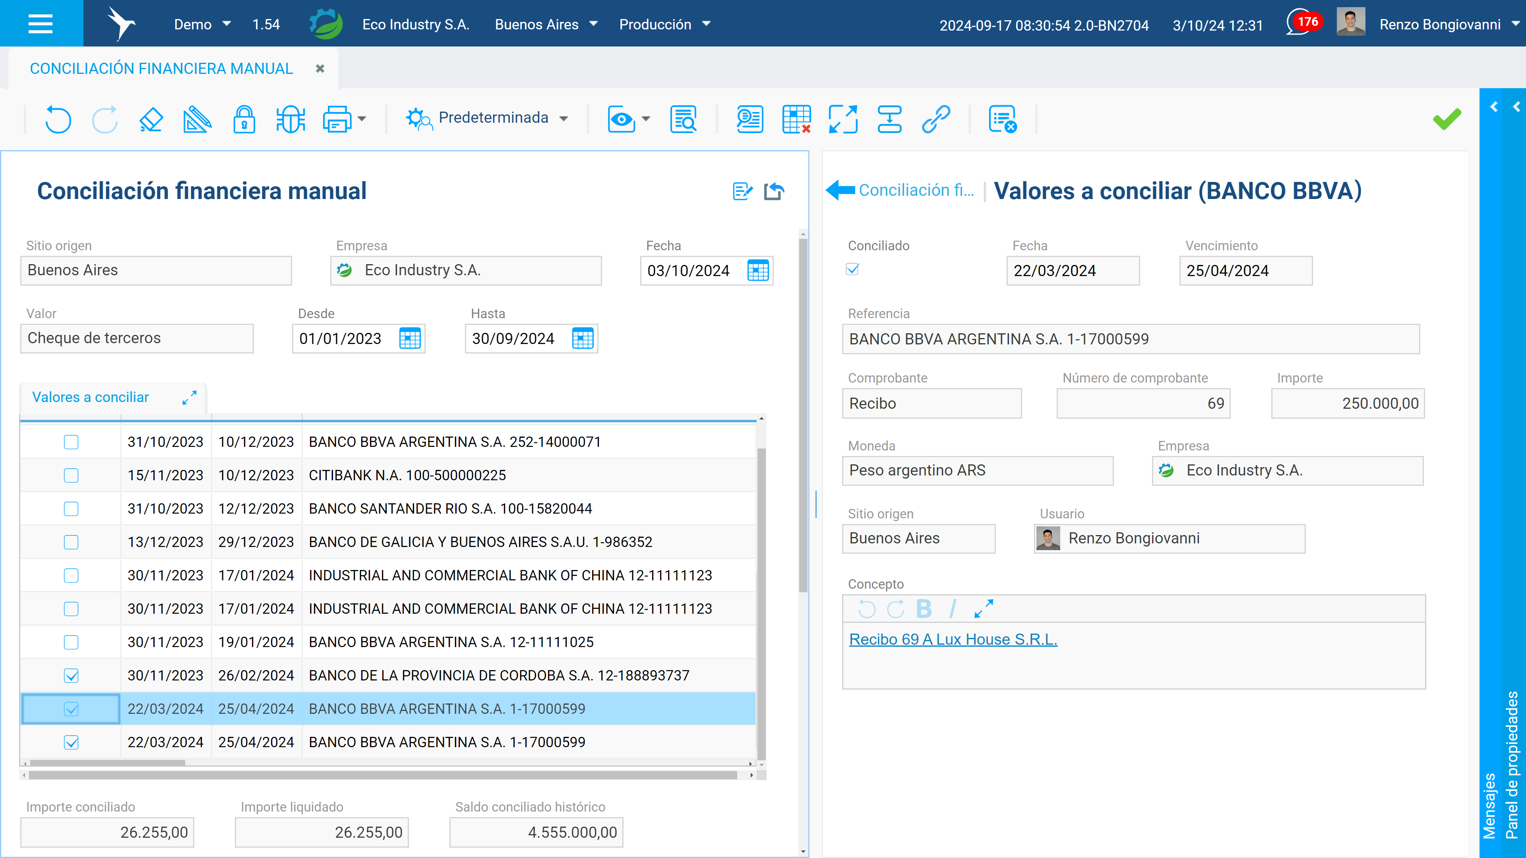Collapse the side panel with left chevron
The image size is (1526, 858).
click(x=1494, y=106)
